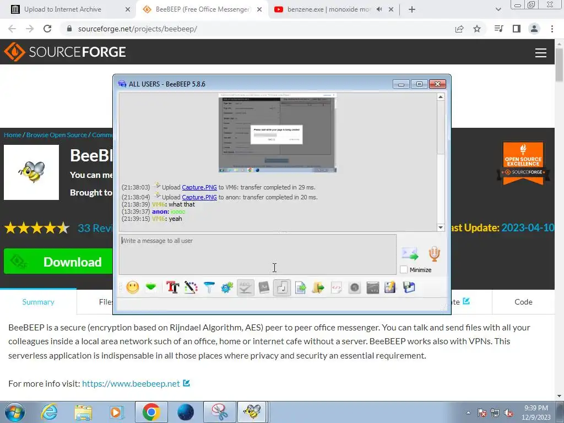Click the BeeBEEP bee project logo
The height and width of the screenshot is (423, 564).
pos(31,172)
